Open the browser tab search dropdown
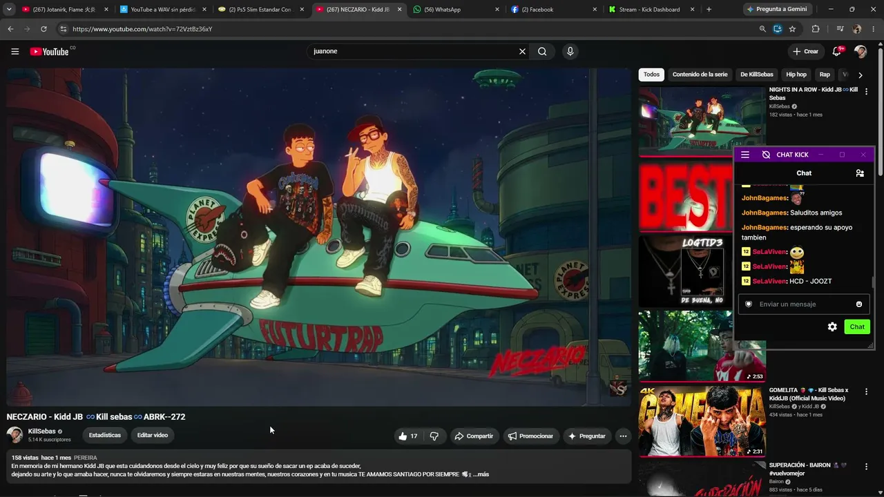Image resolution: width=884 pixels, height=497 pixels. point(9,10)
